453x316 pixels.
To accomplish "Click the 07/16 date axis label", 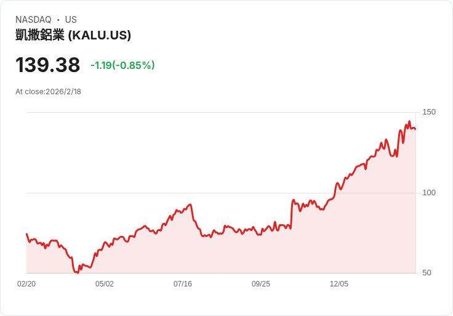I will click(183, 284).
